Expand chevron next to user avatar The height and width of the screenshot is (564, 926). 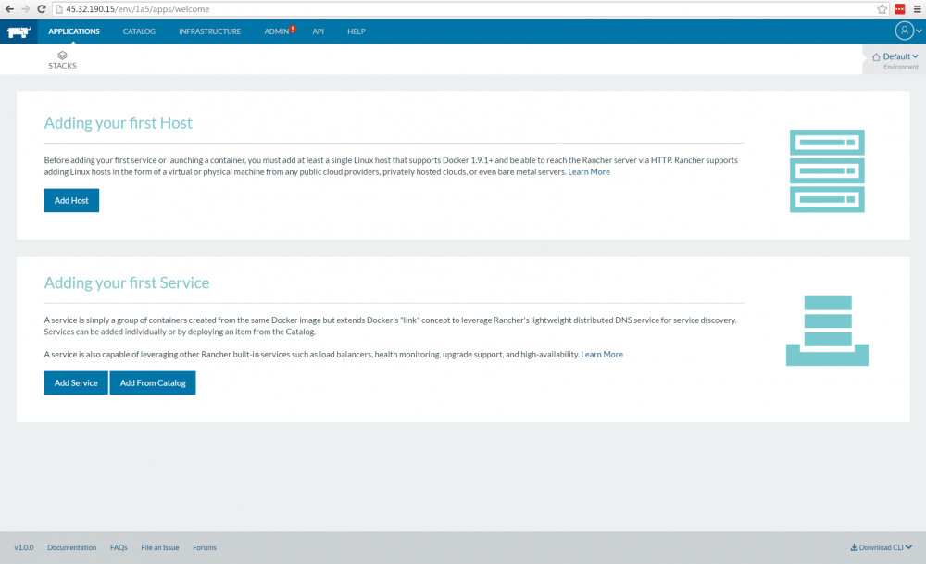pos(919,31)
